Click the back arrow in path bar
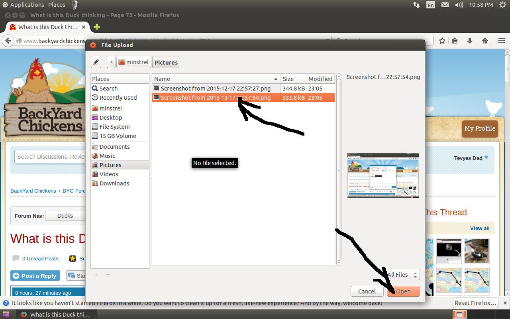 pyautogui.click(x=111, y=62)
